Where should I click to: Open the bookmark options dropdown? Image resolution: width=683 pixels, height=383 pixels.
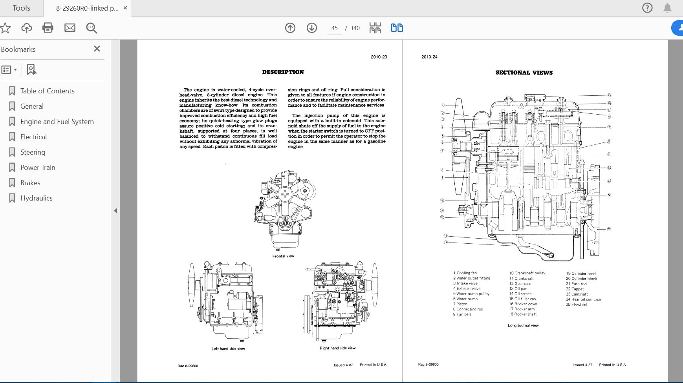pyautogui.click(x=9, y=69)
